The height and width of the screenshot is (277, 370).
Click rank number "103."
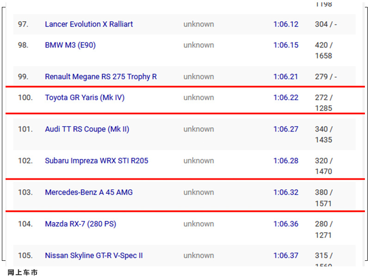coord(25,192)
